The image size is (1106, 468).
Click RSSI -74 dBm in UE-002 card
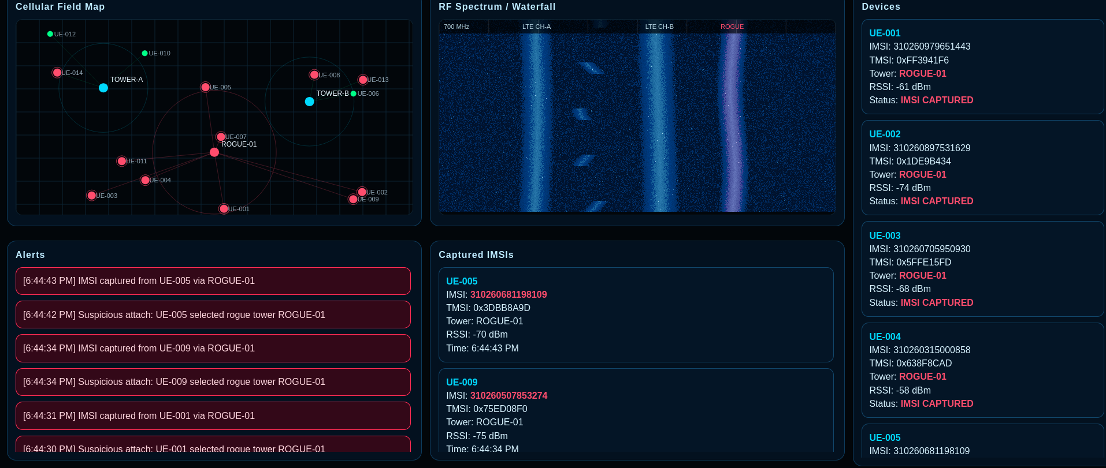point(900,188)
